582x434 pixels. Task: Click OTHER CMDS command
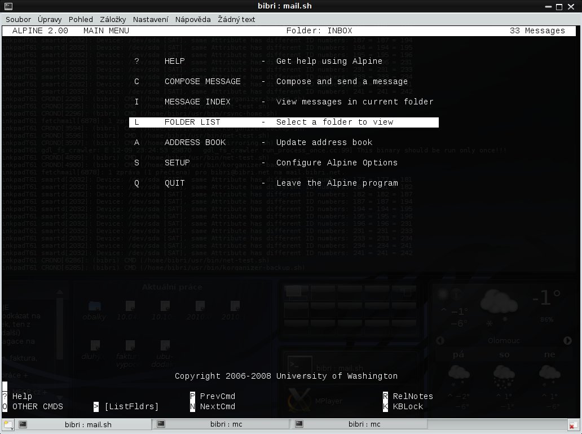click(x=33, y=406)
